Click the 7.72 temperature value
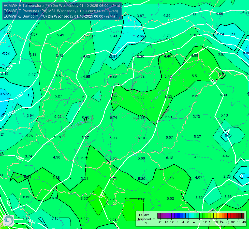 click(x=113, y=199)
